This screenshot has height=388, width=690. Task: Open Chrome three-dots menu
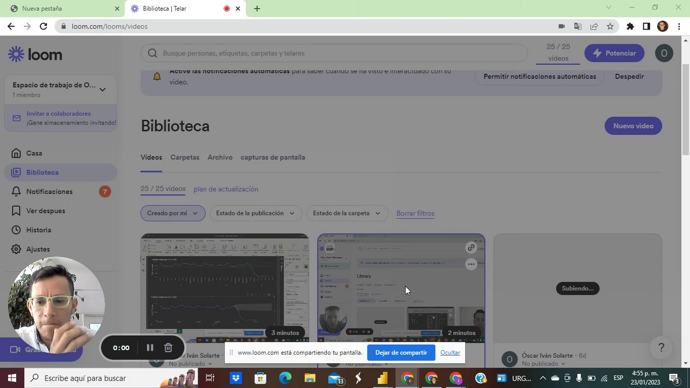pos(679,26)
